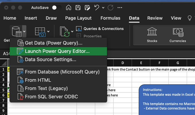This screenshot has width=195, height=115.
Task: Select row 3 header
Action: coord(3,80)
